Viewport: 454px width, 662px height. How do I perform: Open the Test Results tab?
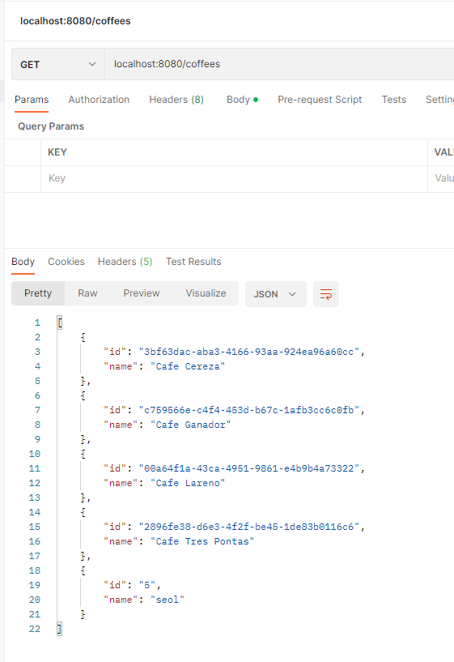pyautogui.click(x=193, y=262)
